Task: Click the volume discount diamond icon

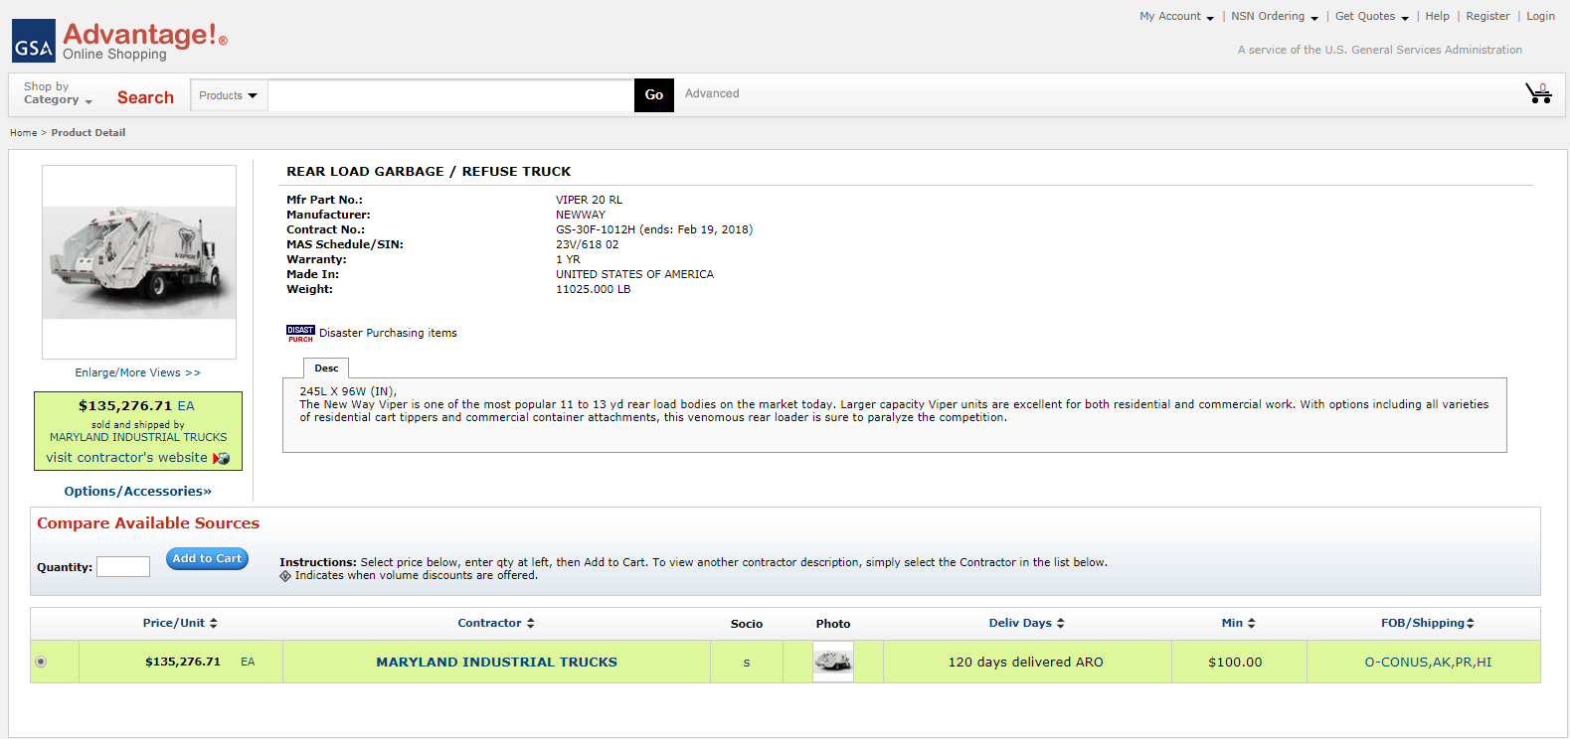Action: pos(285,576)
